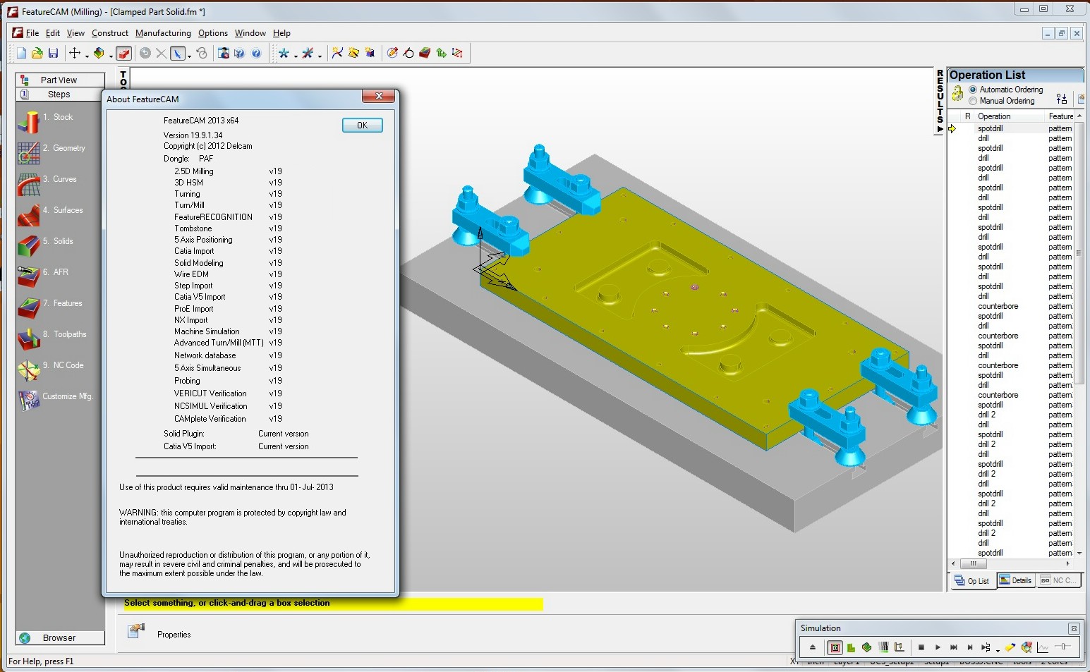Adjust the simulation speed slider

(1063, 647)
